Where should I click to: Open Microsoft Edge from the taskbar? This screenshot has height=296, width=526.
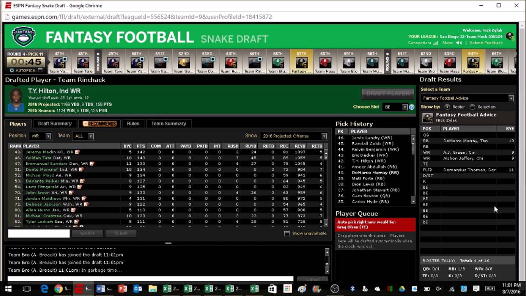tap(44, 289)
